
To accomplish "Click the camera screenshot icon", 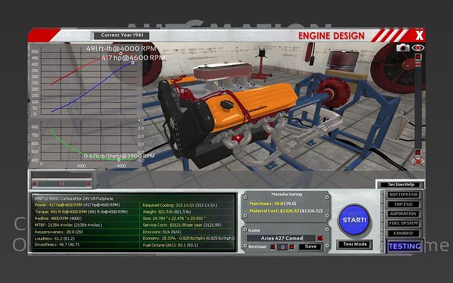I will click(404, 48).
